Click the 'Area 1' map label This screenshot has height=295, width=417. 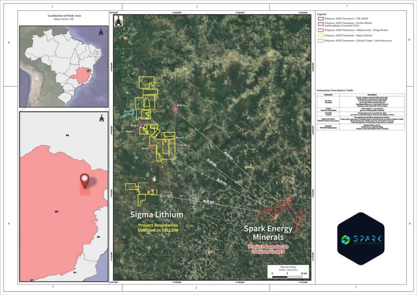(134, 125)
